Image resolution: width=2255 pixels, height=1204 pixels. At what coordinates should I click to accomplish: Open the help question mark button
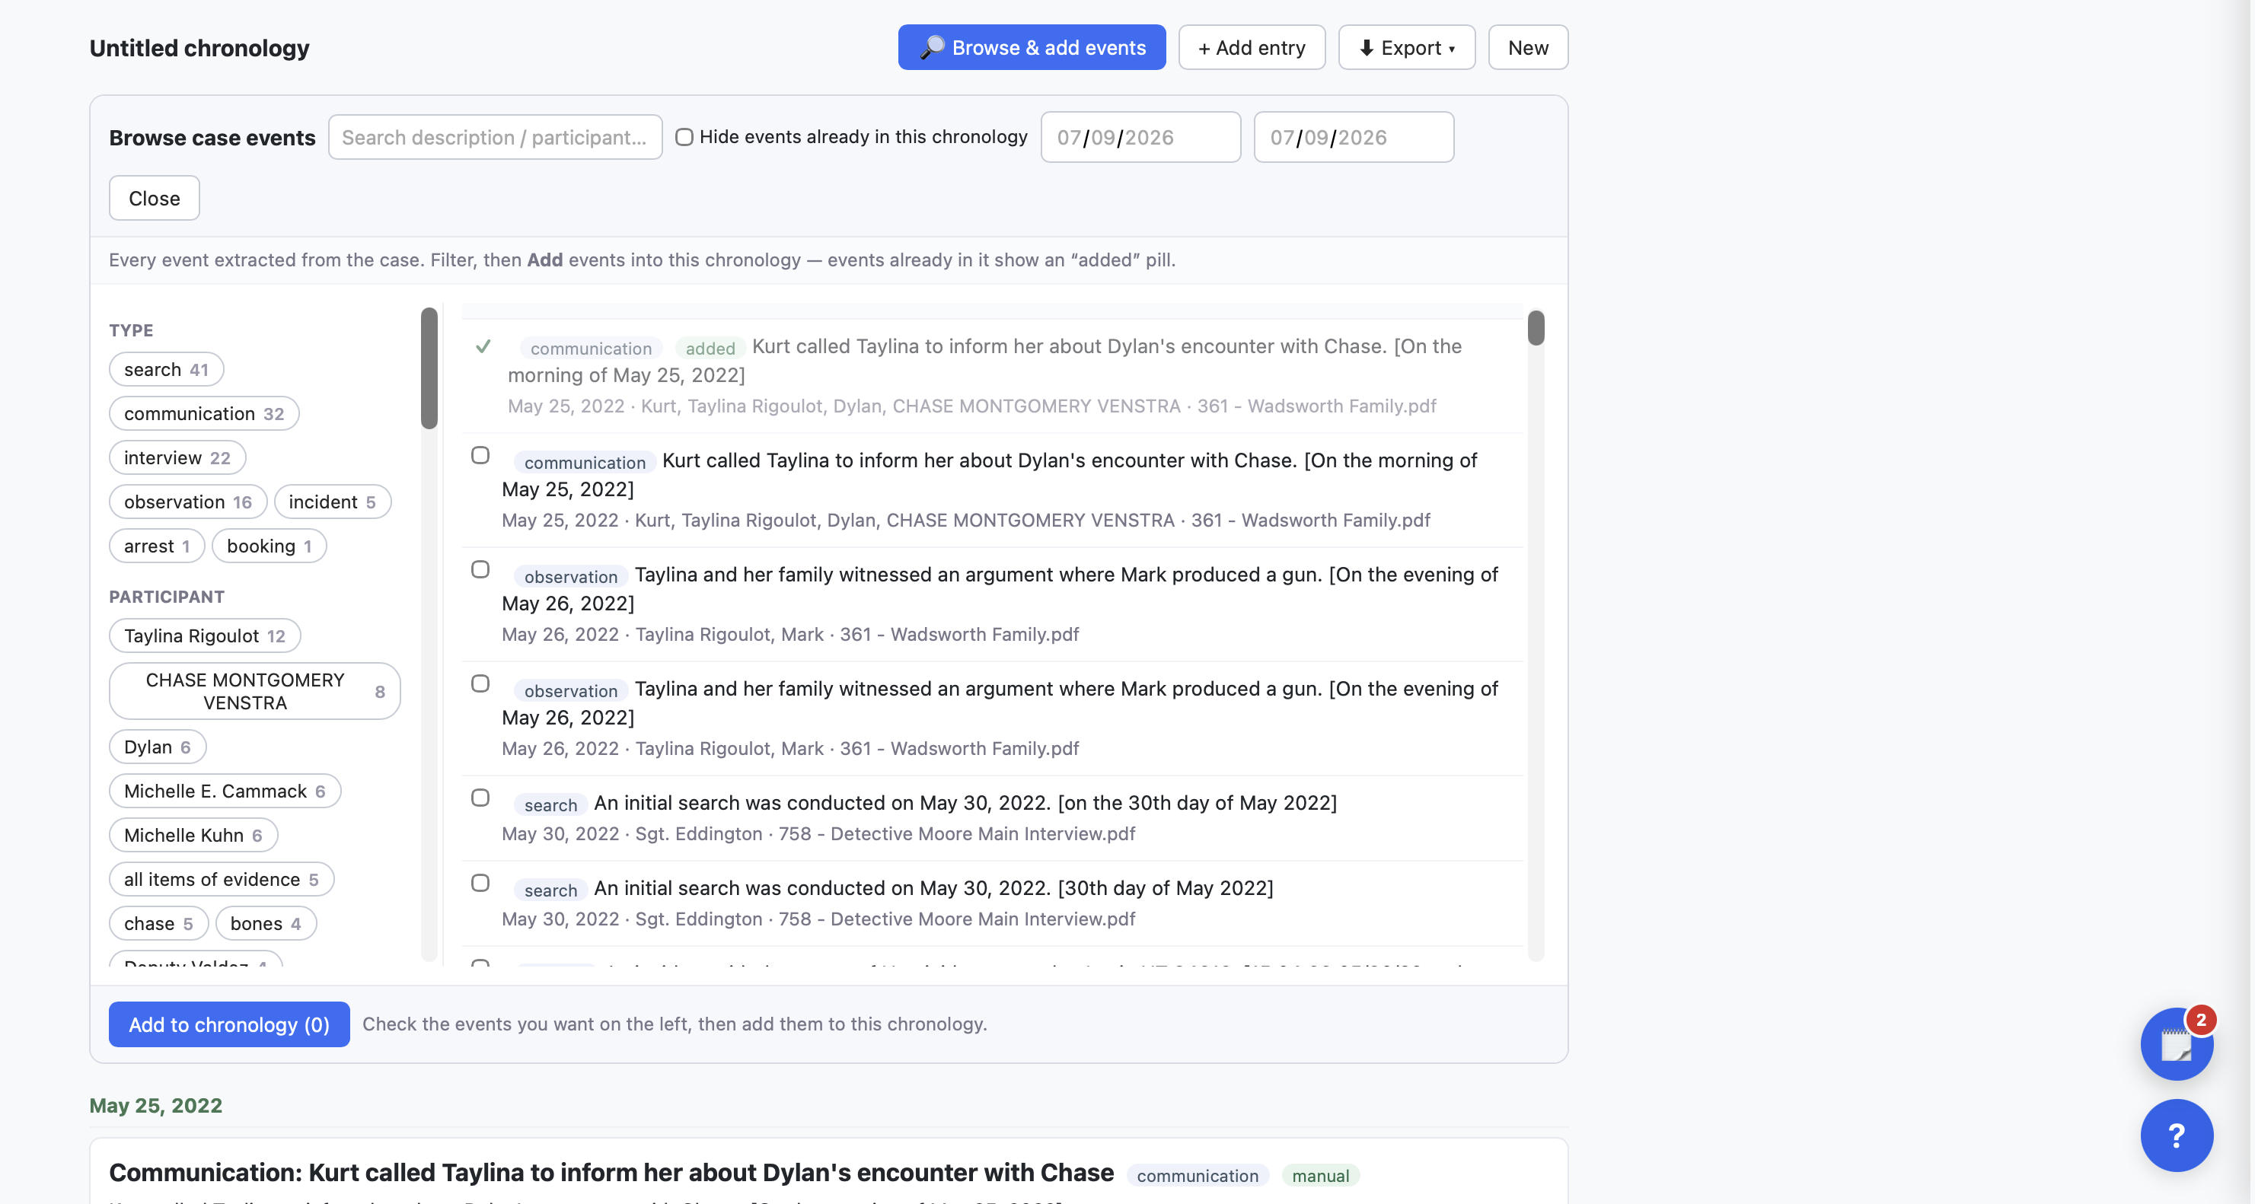click(2177, 1135)
